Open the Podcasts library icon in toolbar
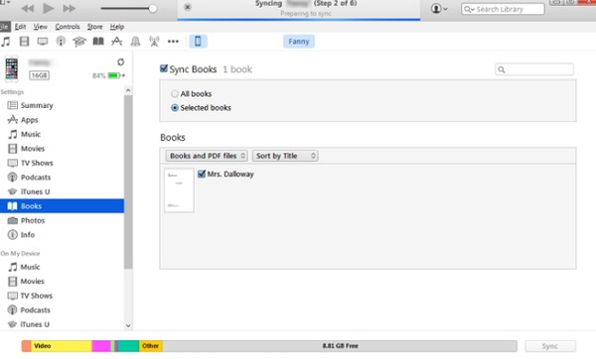Screen dimensions: 596x359 click(61, 41)
